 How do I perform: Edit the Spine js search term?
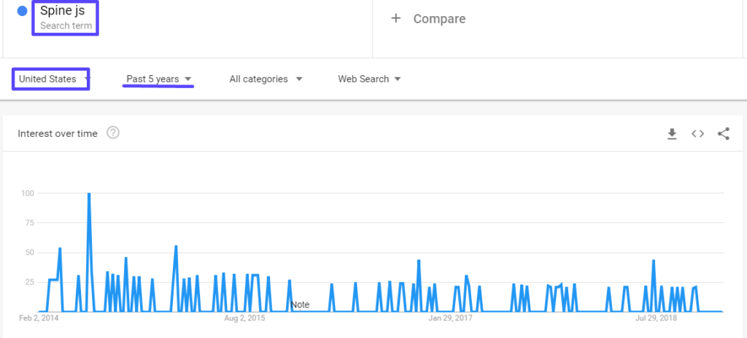[63, 11]
